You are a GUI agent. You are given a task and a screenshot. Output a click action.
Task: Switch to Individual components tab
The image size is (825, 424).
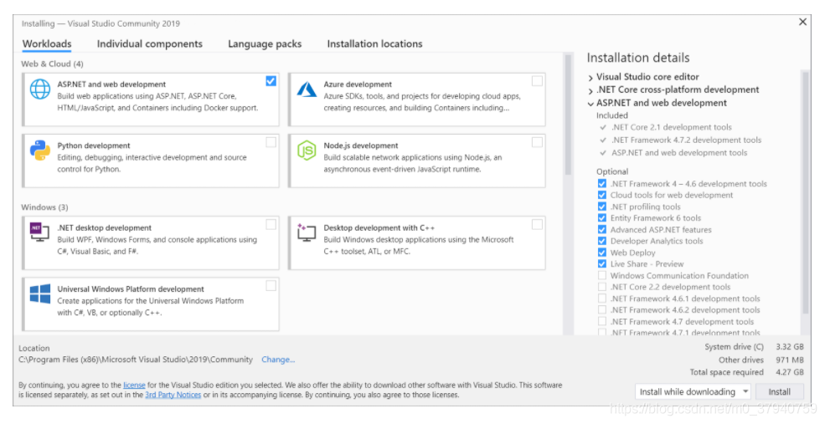pyautogui.click(x=149, y=44)
